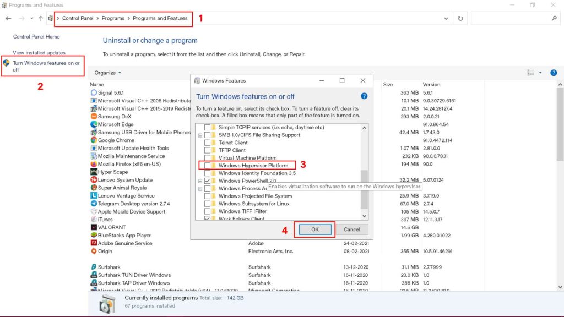Select the BlueStacks App Player icon
This screenshot has width=564, height=317.
[x=94, y=235]
